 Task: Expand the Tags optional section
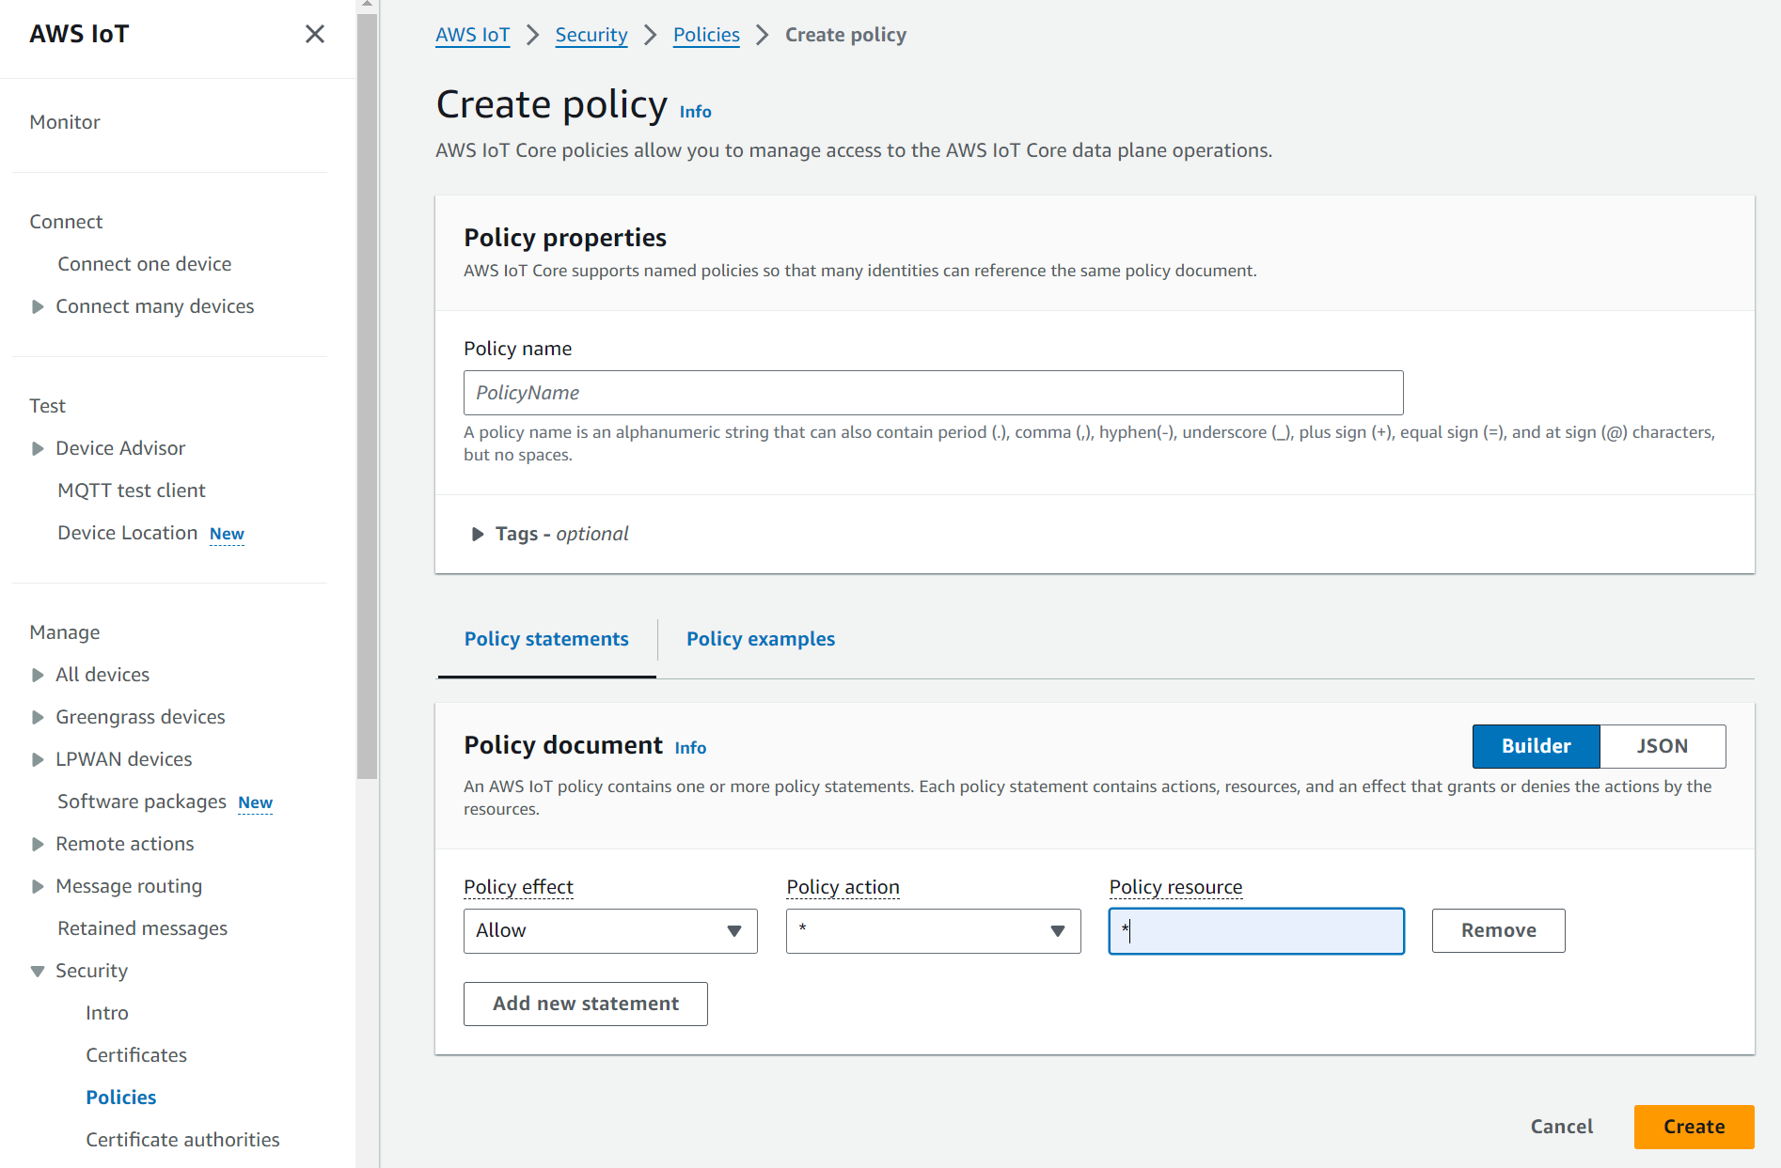478,534
